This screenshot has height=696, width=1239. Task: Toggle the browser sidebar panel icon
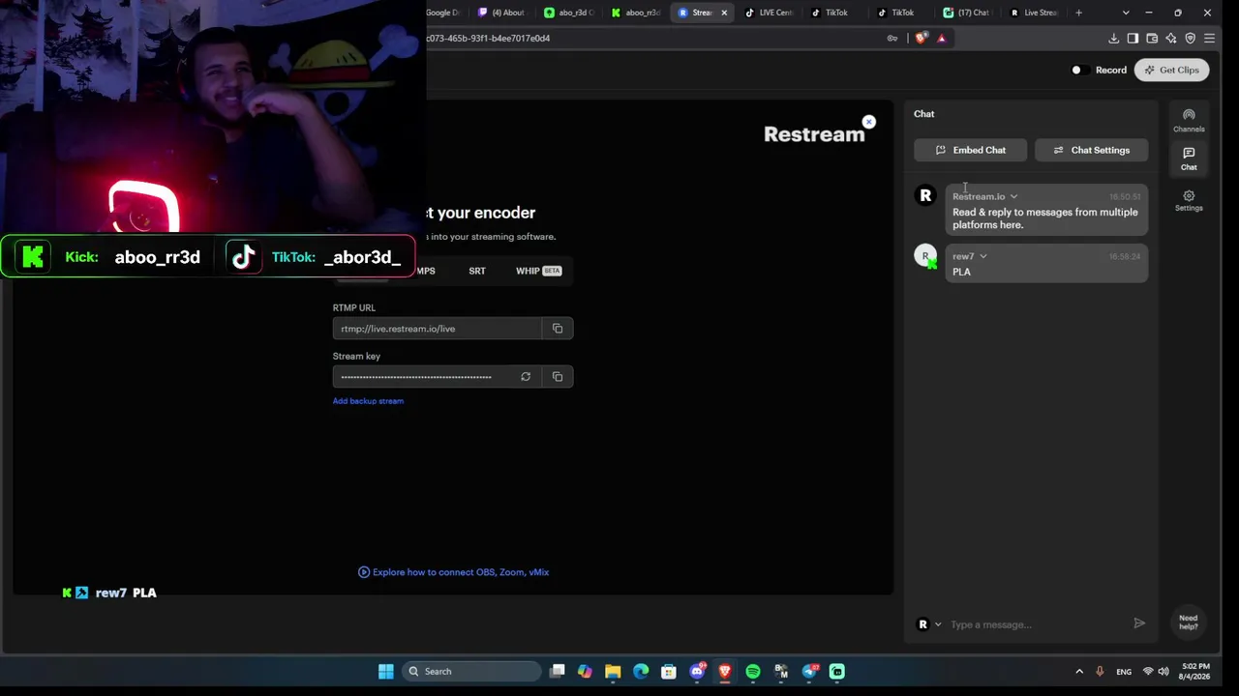pos(1133,38)
